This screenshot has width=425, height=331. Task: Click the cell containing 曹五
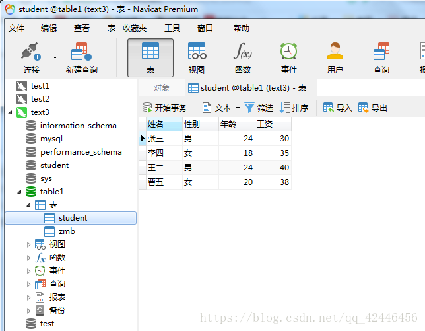[164, 182]
